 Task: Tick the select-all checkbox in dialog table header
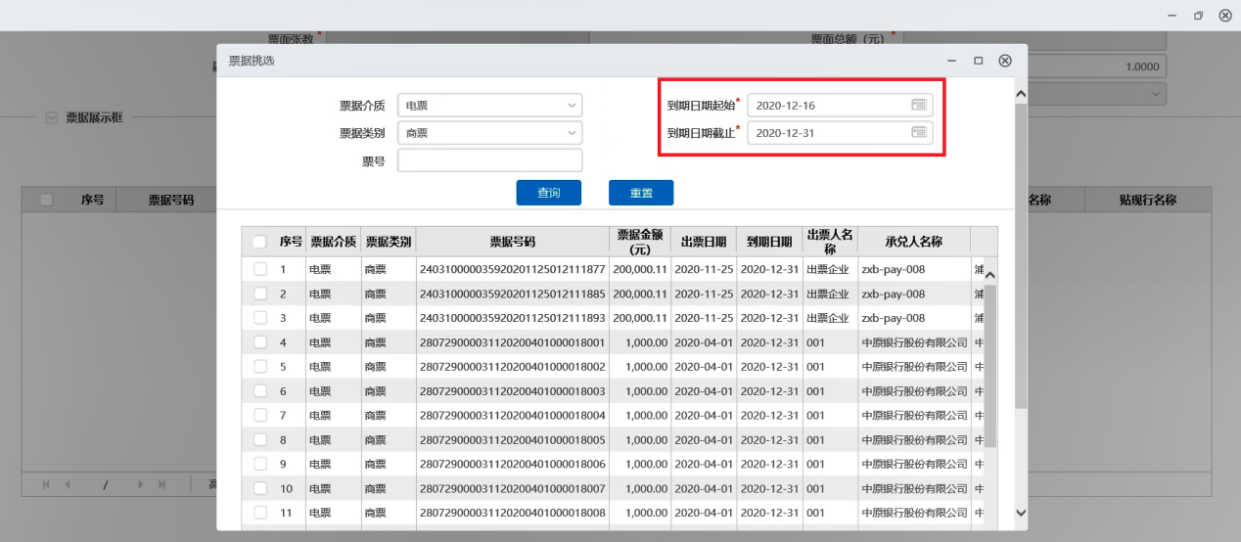259,242
